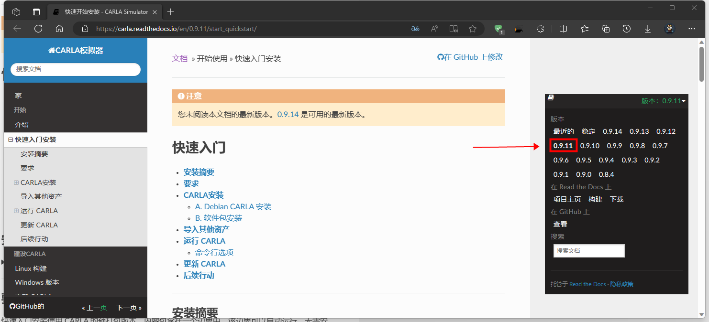The image size is (709, 322).
Task: Click 查看 under 在 GitHub 上
Action: 560,224
